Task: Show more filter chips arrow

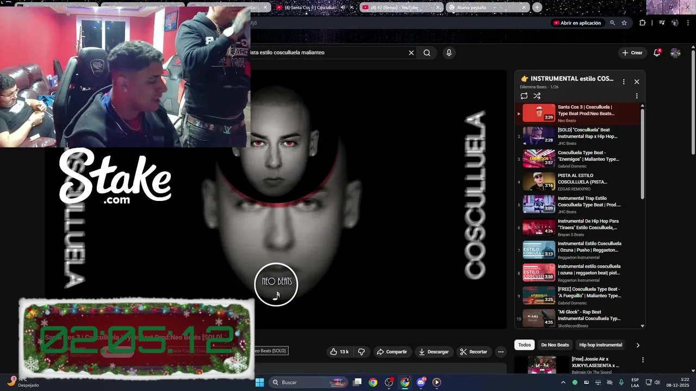Action: [x=638, y=345]
